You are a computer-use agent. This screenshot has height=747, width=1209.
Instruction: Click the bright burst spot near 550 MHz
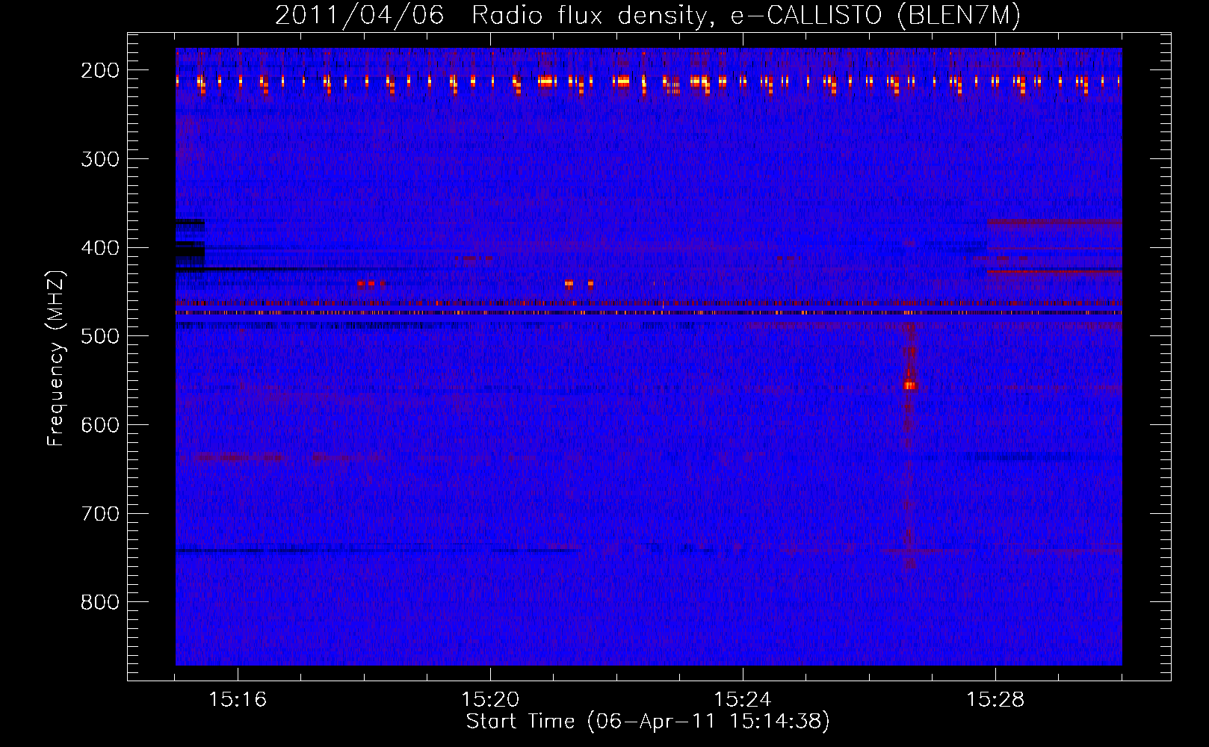(909, 385)
